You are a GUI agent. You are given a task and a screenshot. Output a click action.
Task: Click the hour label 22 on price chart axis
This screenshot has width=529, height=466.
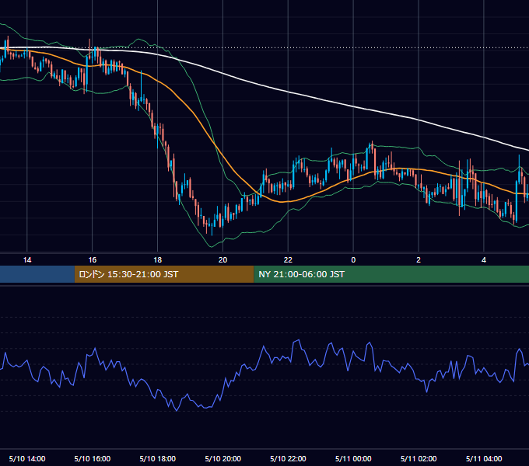(288, 260)
